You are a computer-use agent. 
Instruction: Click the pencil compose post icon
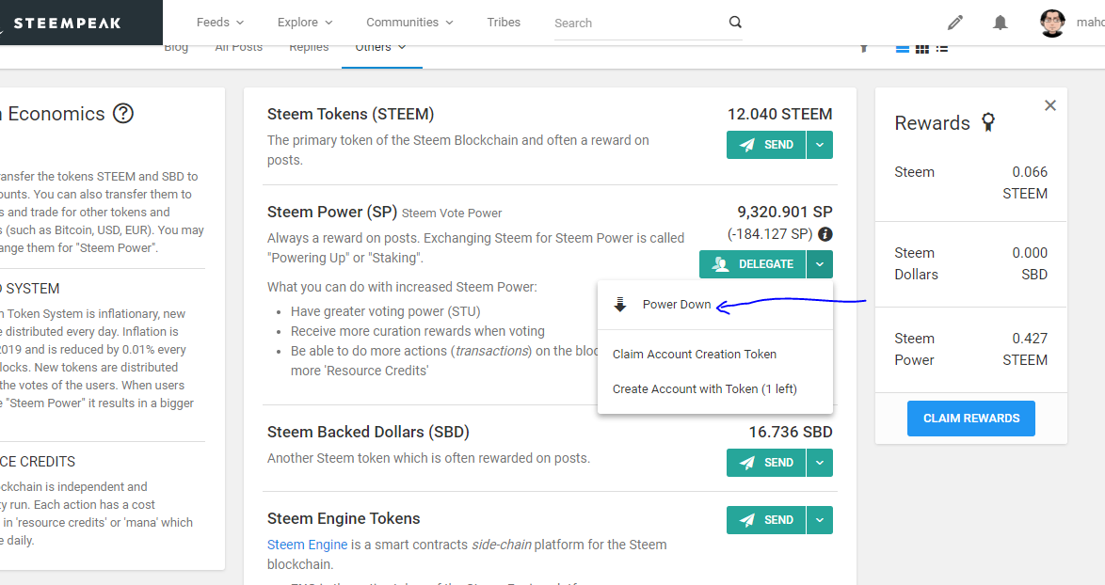pos(955,23)
